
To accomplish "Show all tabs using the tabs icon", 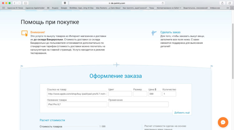I will pyautogui.click(x=230, y=3).
